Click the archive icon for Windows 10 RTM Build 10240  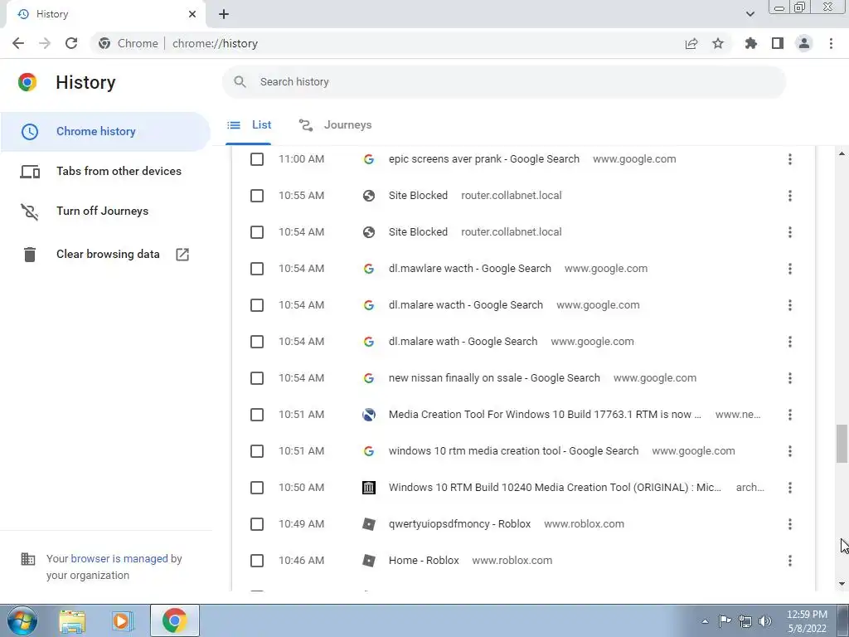(369, 488)
